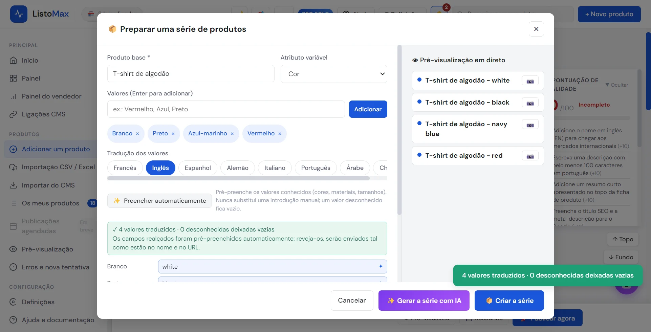Remove the Branco value chip
The width and height of the screenshot is (651, 332).
coord(137,134)
